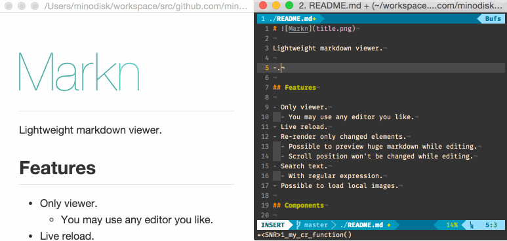Click line number 20 in the editor gutter
Viewport: 507px width, 241px height.
265,215
